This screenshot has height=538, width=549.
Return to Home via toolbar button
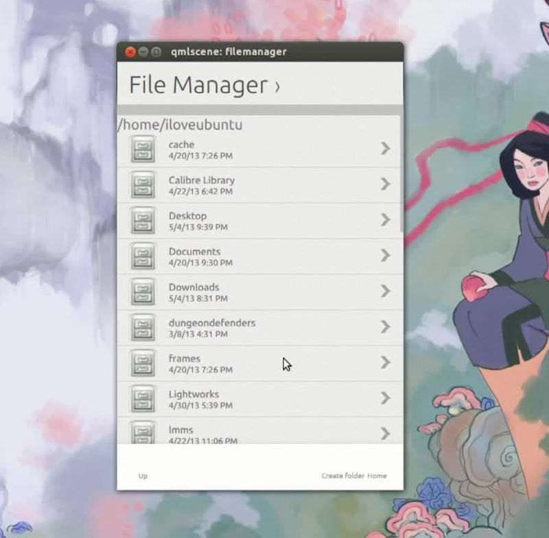[377, 476]
